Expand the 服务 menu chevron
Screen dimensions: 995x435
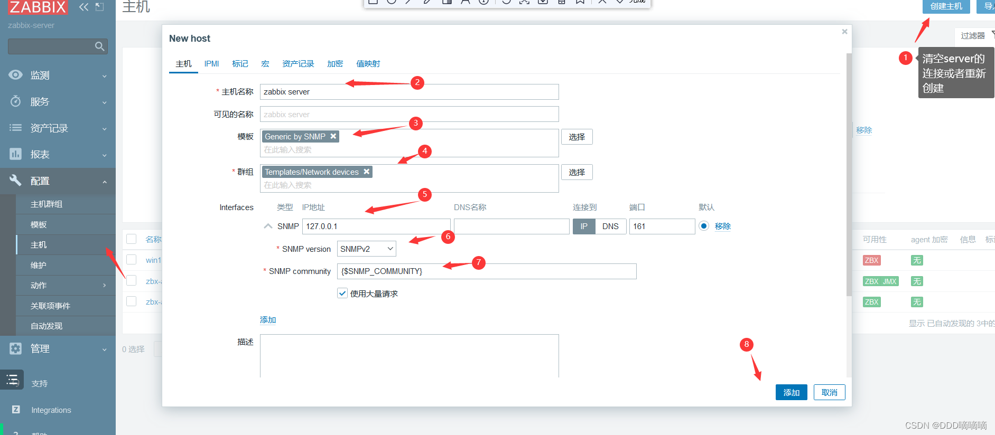(x=105, y=102)
